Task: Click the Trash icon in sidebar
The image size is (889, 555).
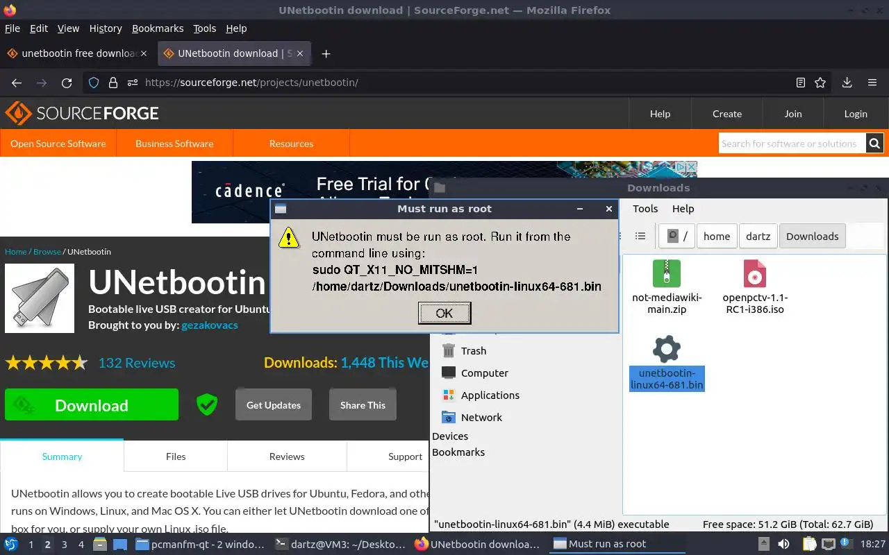Action: click(449, 350)
